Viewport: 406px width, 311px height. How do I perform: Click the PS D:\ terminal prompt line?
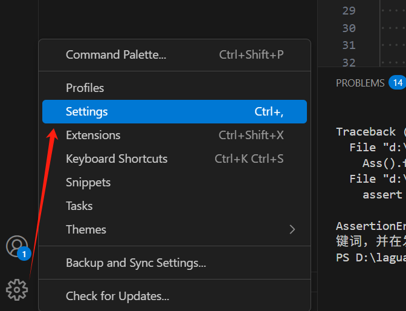(x=371, y=258)
